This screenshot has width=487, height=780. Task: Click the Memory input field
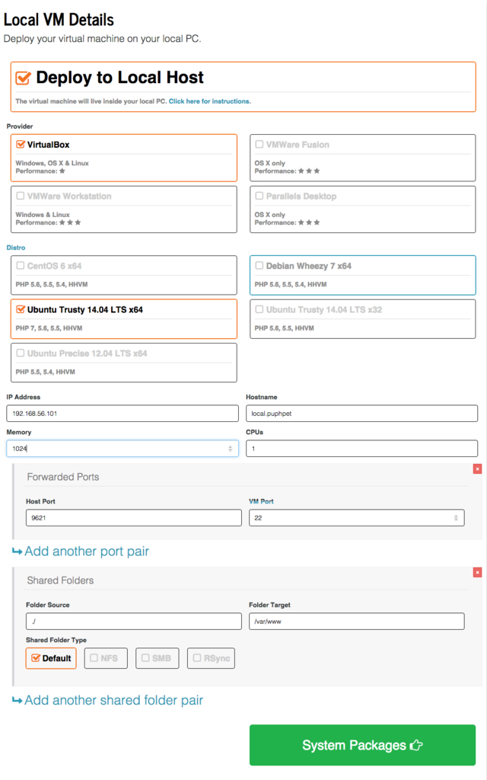point(123,448)
